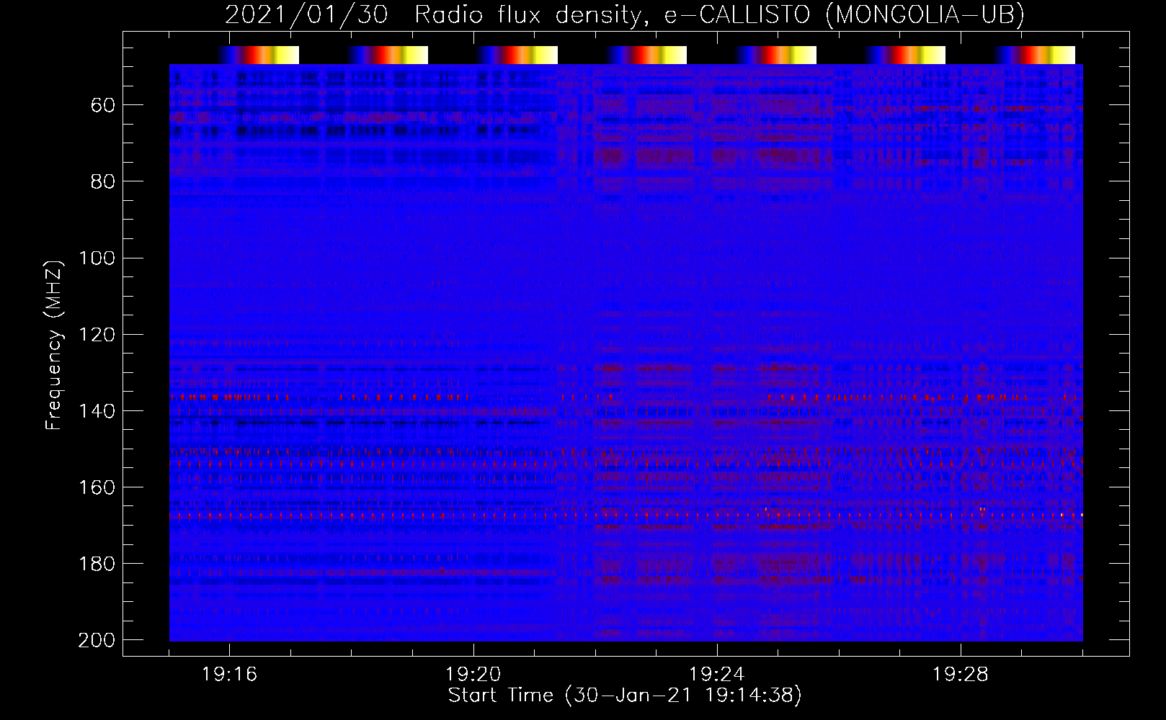
Task: Click the 100 MHz frequency tick label
Action: click(x=97, y=258)
